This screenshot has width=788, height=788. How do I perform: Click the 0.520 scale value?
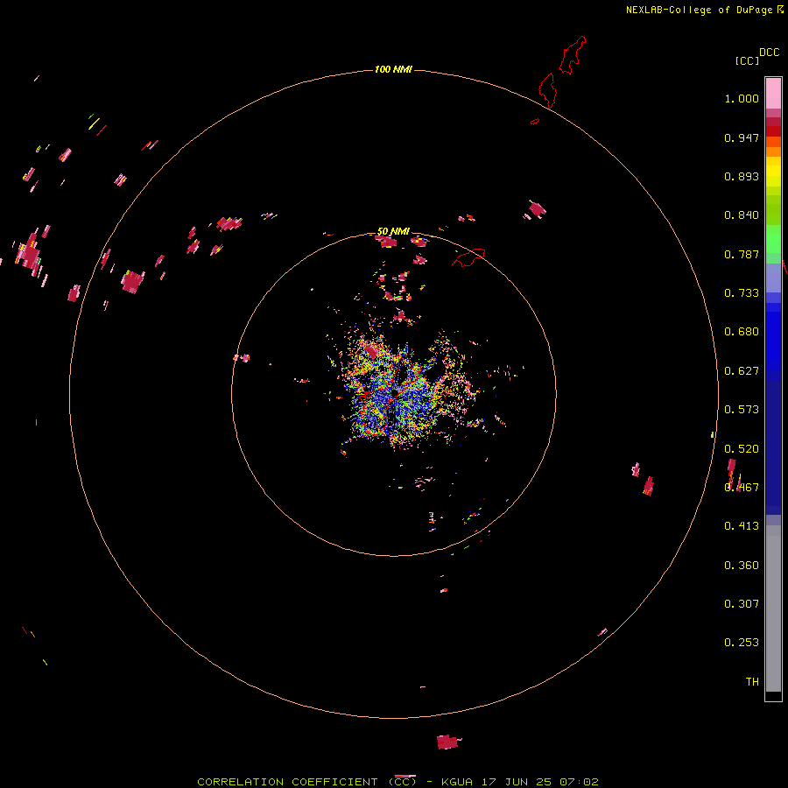742,449
